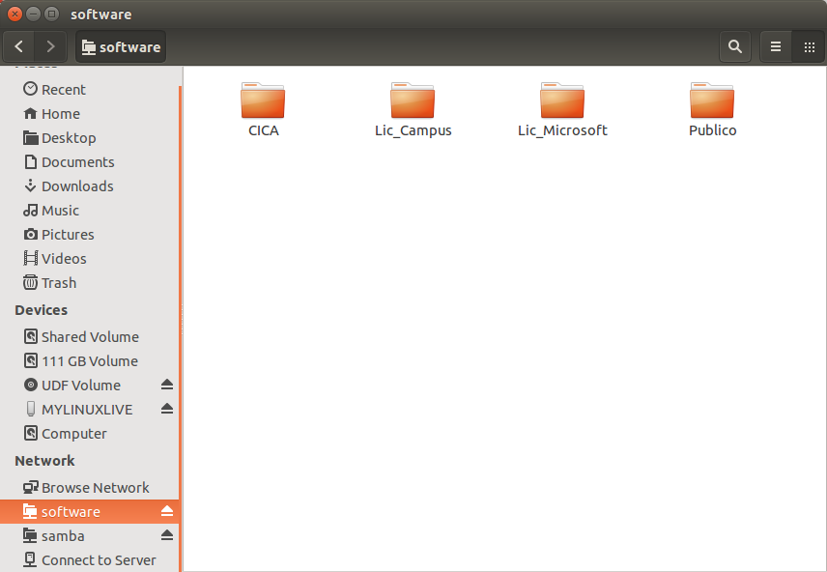
Task: Click the CICA folder name label
Action: 263,130
